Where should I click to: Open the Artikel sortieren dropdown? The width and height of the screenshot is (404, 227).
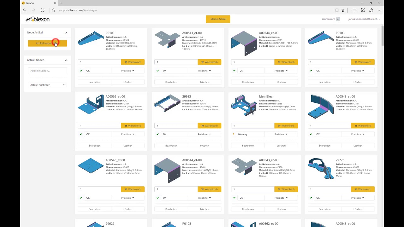[x=47, y=85]
